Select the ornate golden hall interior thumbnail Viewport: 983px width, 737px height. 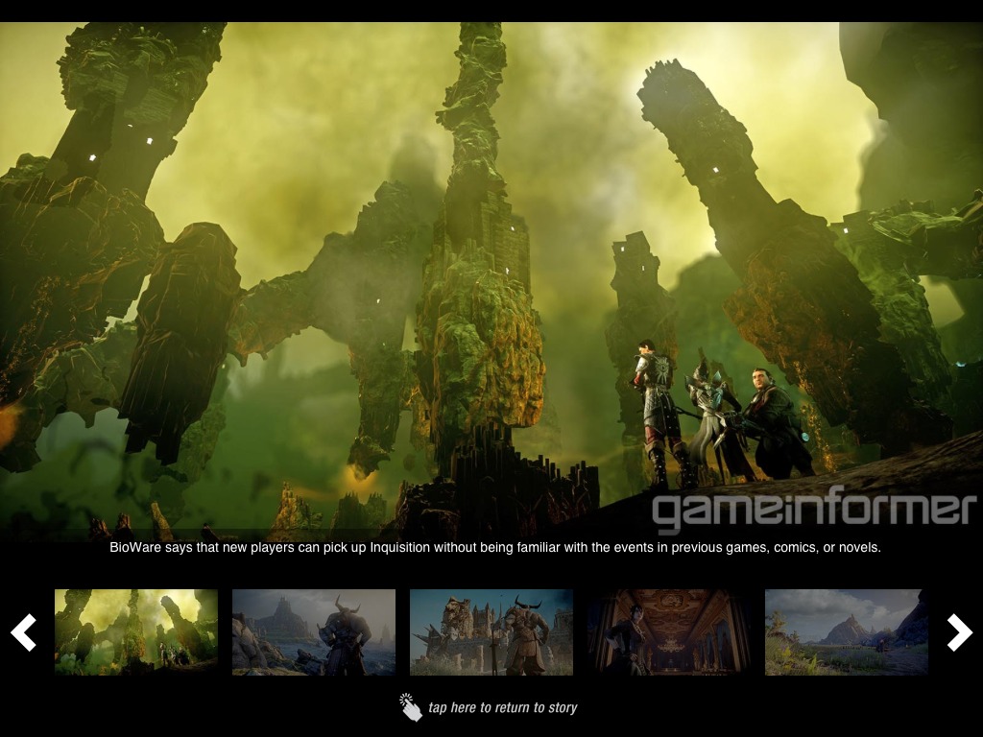(x=669, y=631)
